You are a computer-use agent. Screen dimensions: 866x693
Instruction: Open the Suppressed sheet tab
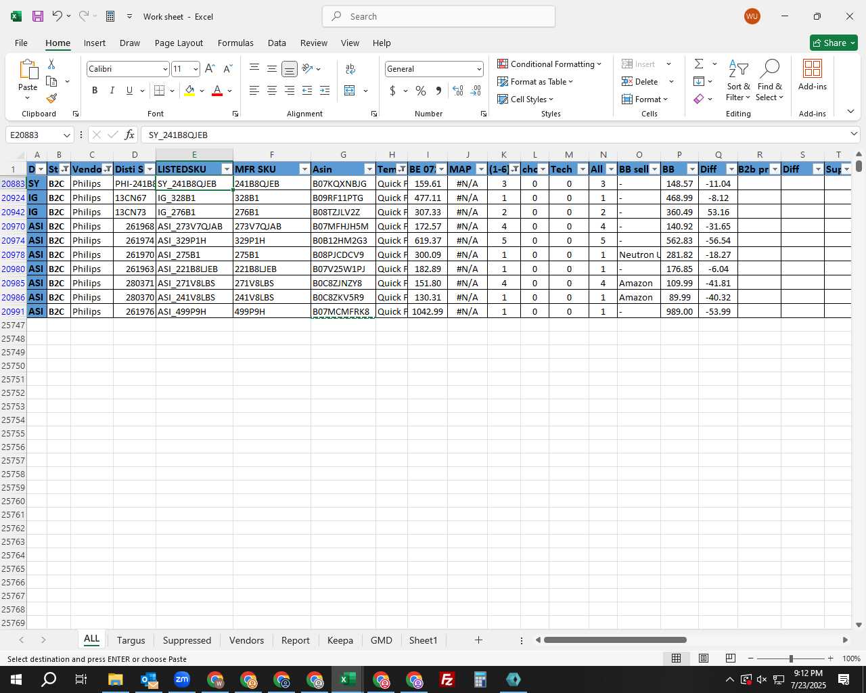(187, 640)
